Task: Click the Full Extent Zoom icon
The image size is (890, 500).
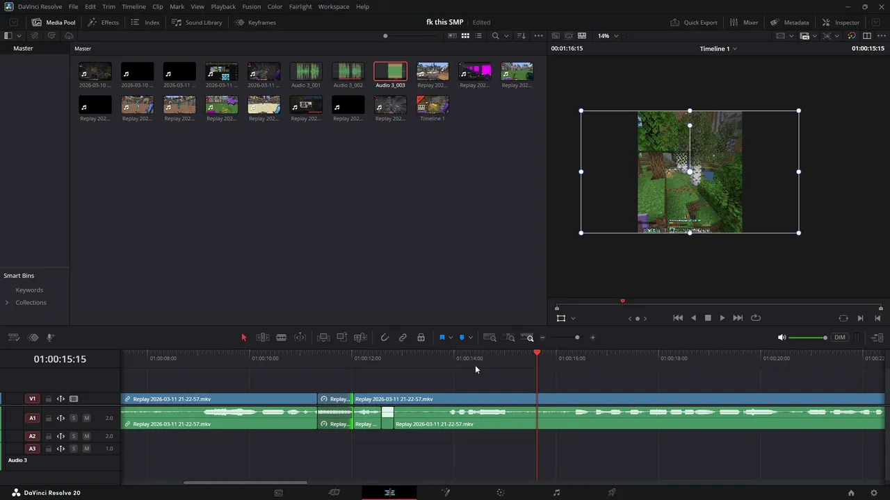Action: (490, 337)
